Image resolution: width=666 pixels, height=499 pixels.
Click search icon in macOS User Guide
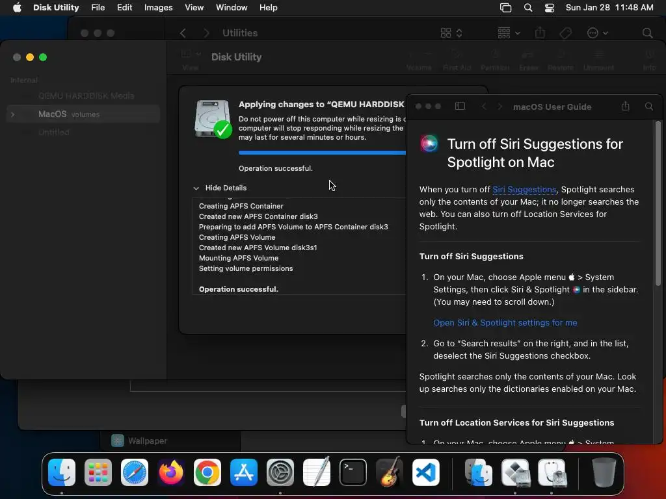649,106
